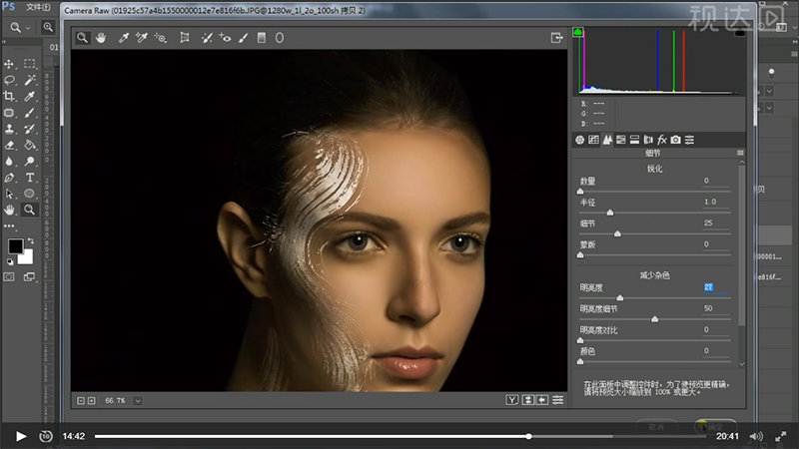Select the White Balance eyedropper tool
Viewport: 799px width, 449px height.
[x=123, y=38]
